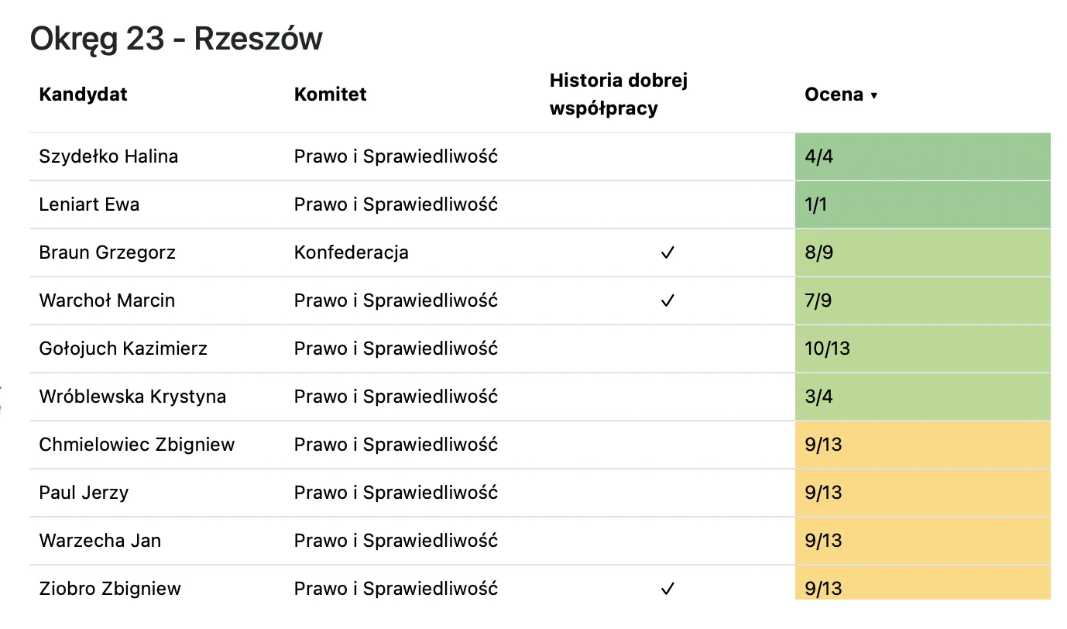
Task: Click the 8/9 score cell for Braun
Action: (923, 253)
